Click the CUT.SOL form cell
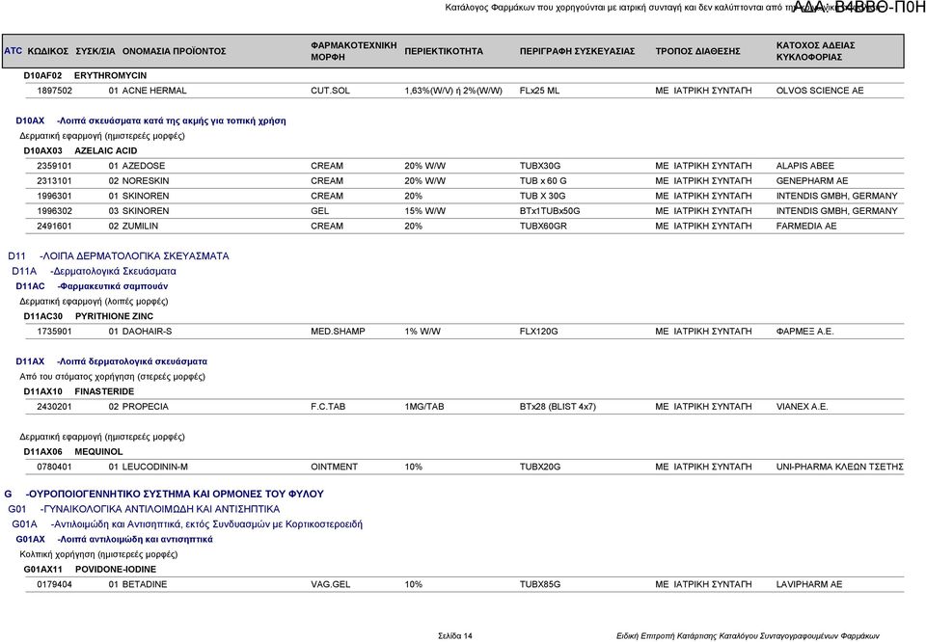 (330, 91)
